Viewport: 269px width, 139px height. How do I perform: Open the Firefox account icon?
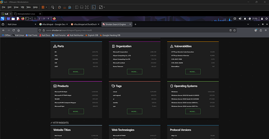[256, 30]
